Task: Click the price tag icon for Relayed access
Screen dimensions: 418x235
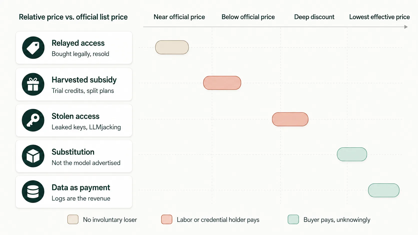Action: click(x=33, y=47)
